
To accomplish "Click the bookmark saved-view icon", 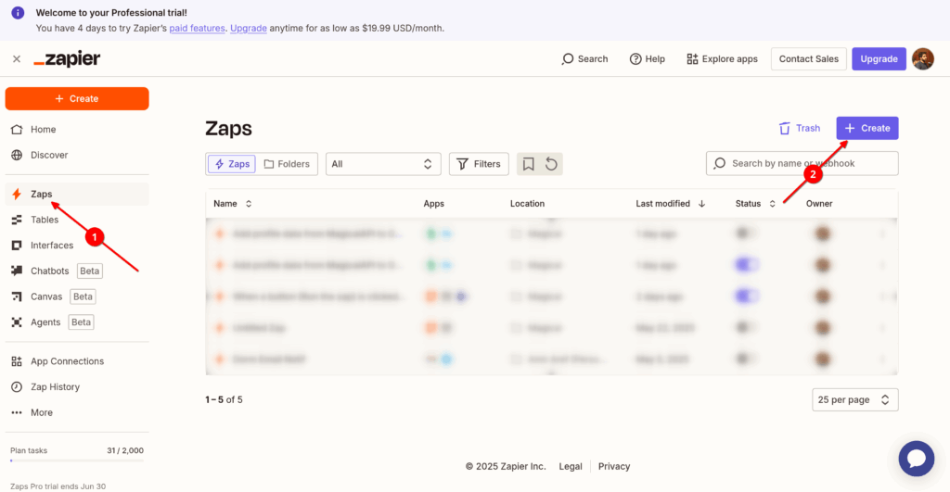I will (528, 164).
